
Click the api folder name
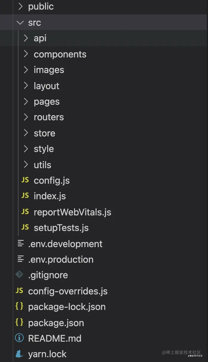pyautogui.click(x=40, y=38)
